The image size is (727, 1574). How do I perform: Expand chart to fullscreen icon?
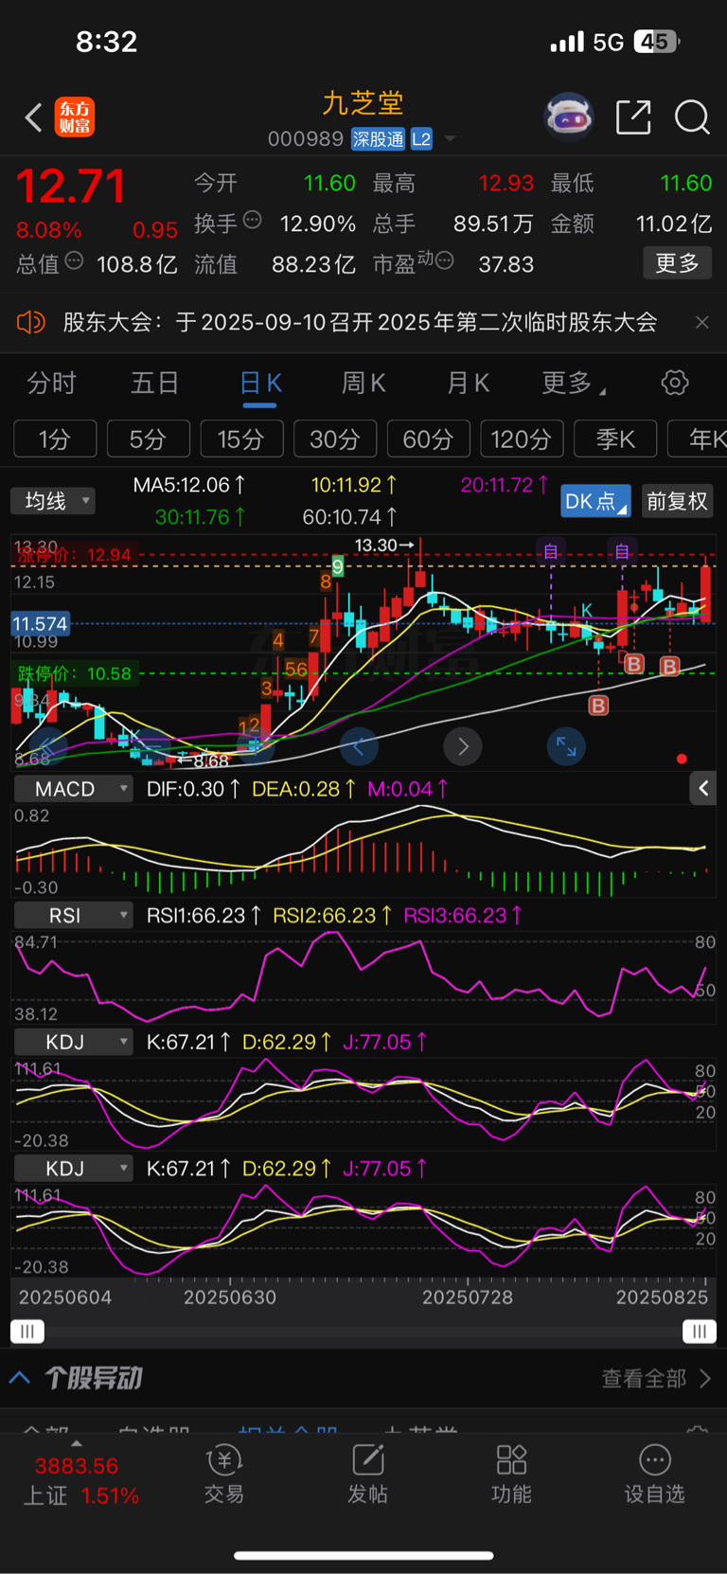coord(566,747)
